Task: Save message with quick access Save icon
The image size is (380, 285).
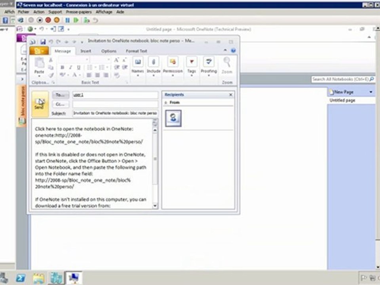Action: pos(43,42)
